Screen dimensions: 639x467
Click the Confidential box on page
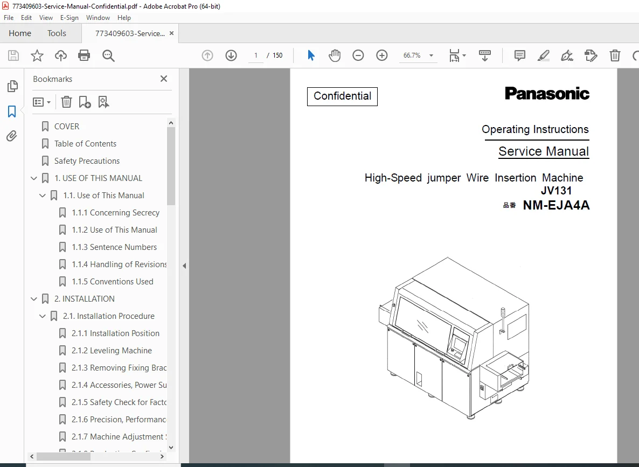342,96
